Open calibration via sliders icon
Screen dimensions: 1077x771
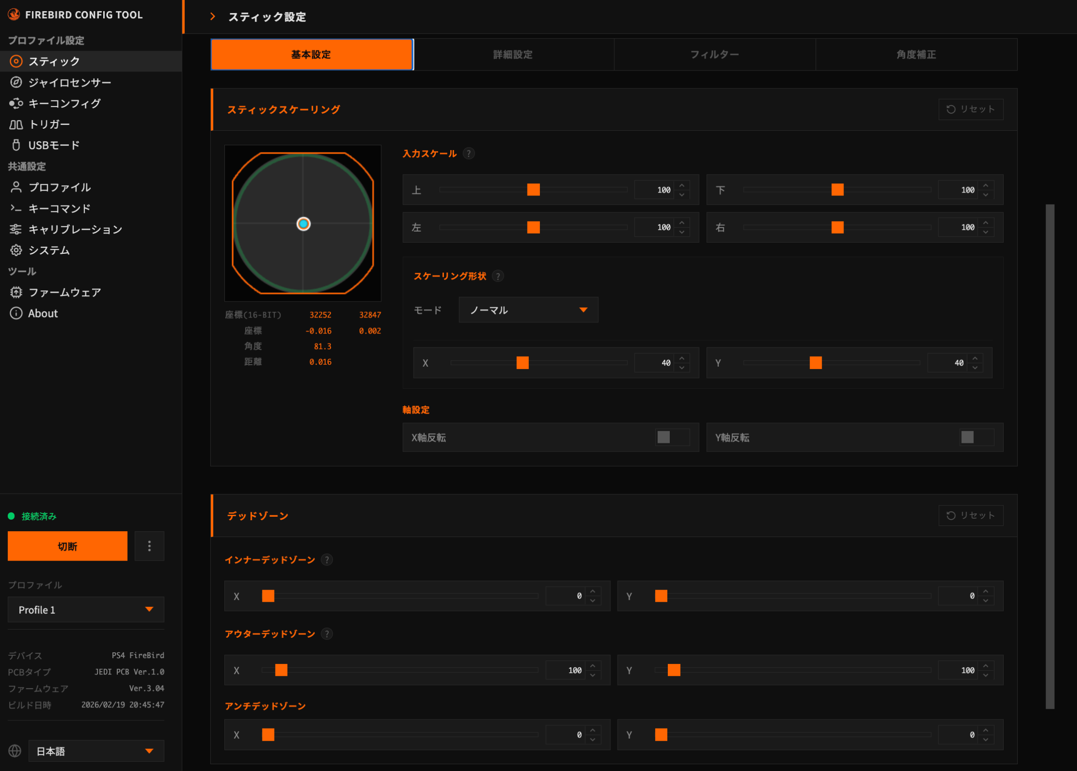tap(16, 229)
